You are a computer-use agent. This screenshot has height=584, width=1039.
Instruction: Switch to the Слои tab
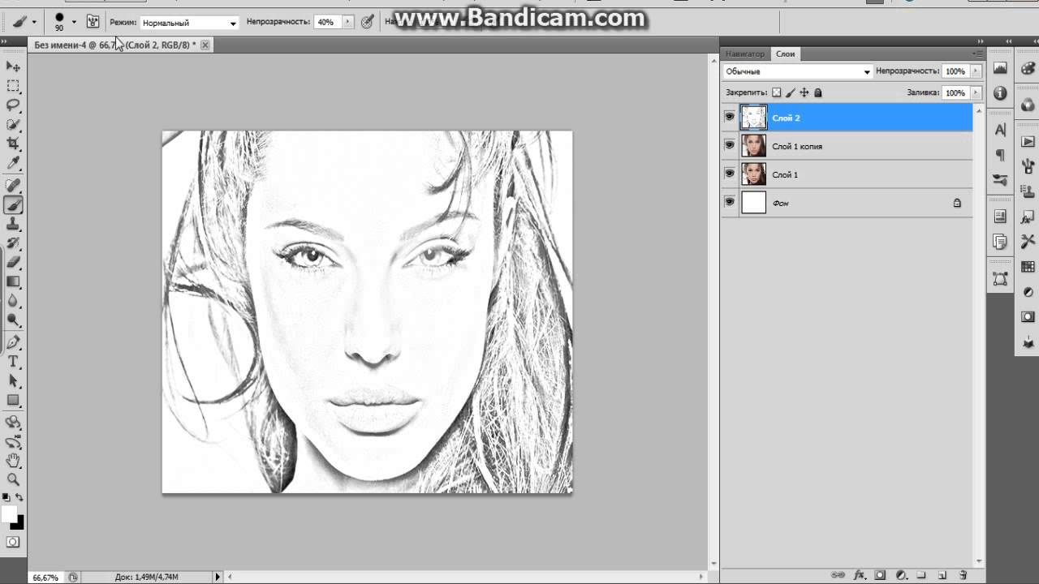pyautogui.click(x=785, y=54)
